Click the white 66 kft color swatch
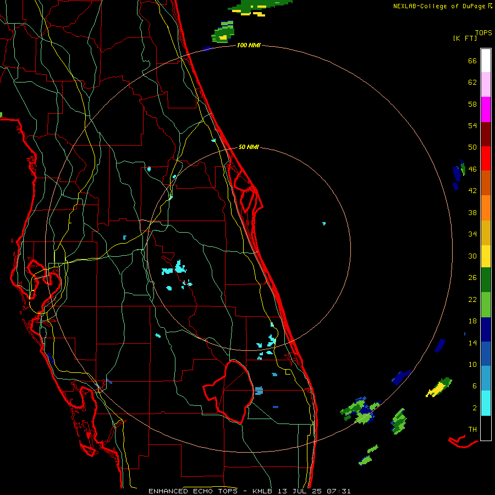495x495 pixels. pos(486,61)
